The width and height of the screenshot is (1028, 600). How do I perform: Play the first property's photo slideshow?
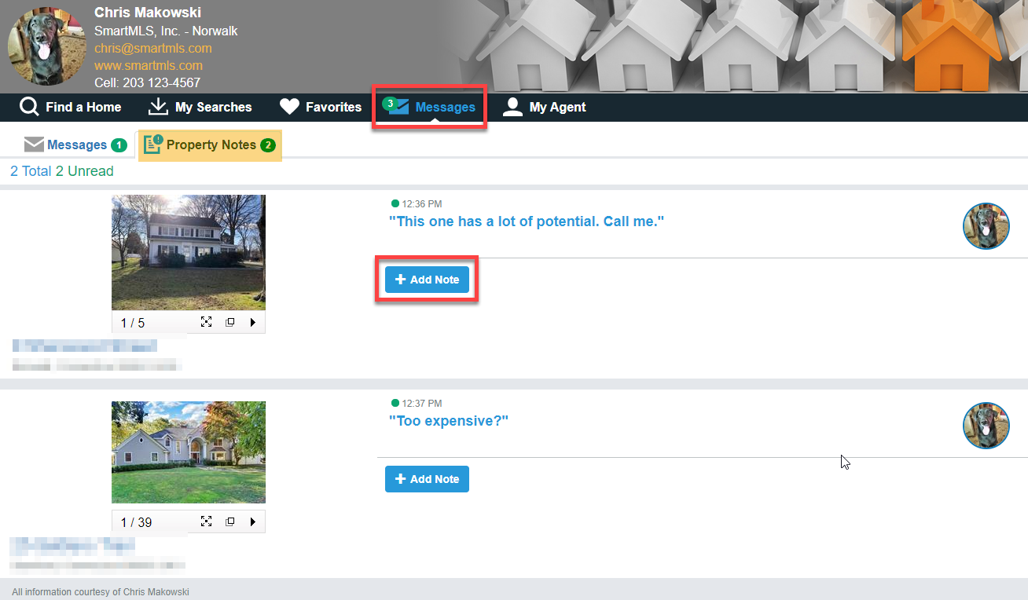pyautogui.click(x=252, y=322)
